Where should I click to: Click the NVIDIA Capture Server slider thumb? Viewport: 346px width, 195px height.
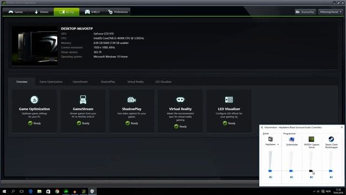coord(311,171)
